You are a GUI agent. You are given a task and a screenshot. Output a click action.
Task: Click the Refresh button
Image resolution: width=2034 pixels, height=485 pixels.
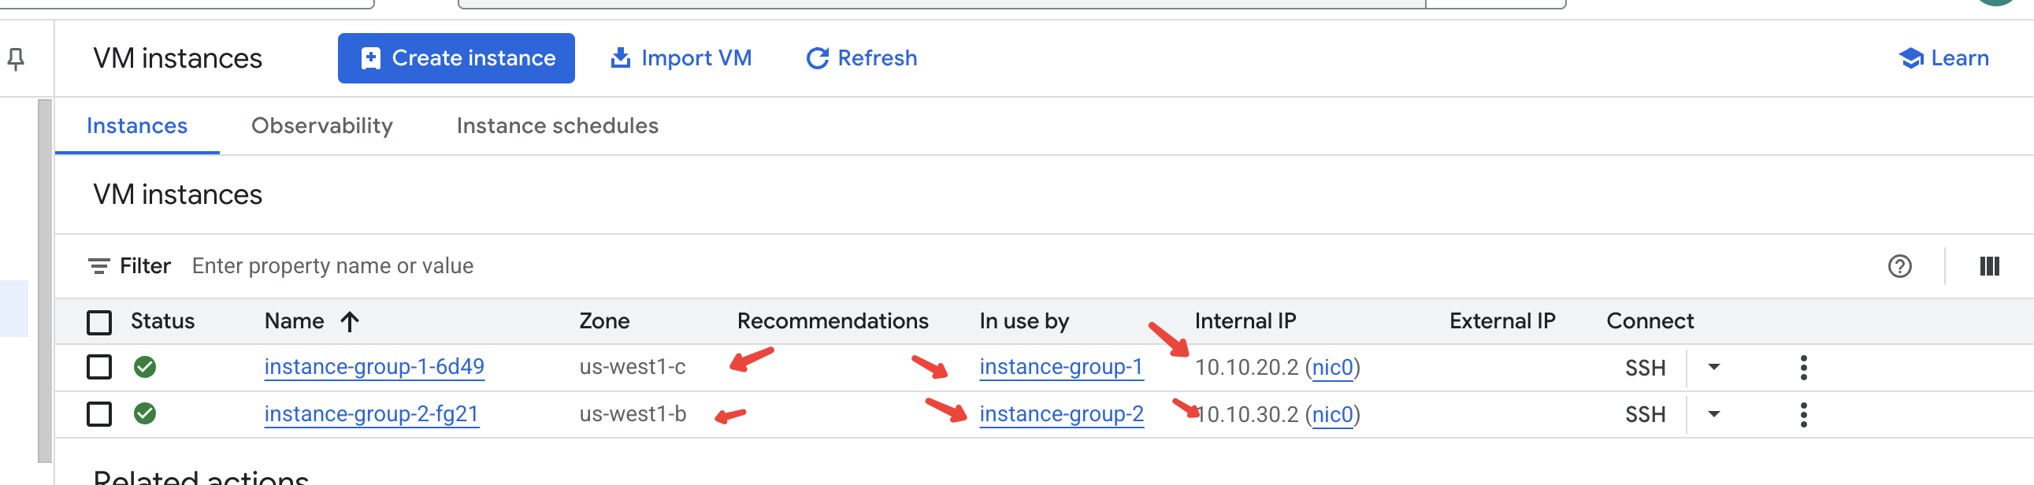point(862,58)
